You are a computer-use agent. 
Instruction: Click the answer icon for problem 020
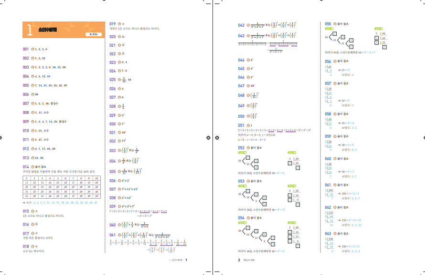pos(120,36)
